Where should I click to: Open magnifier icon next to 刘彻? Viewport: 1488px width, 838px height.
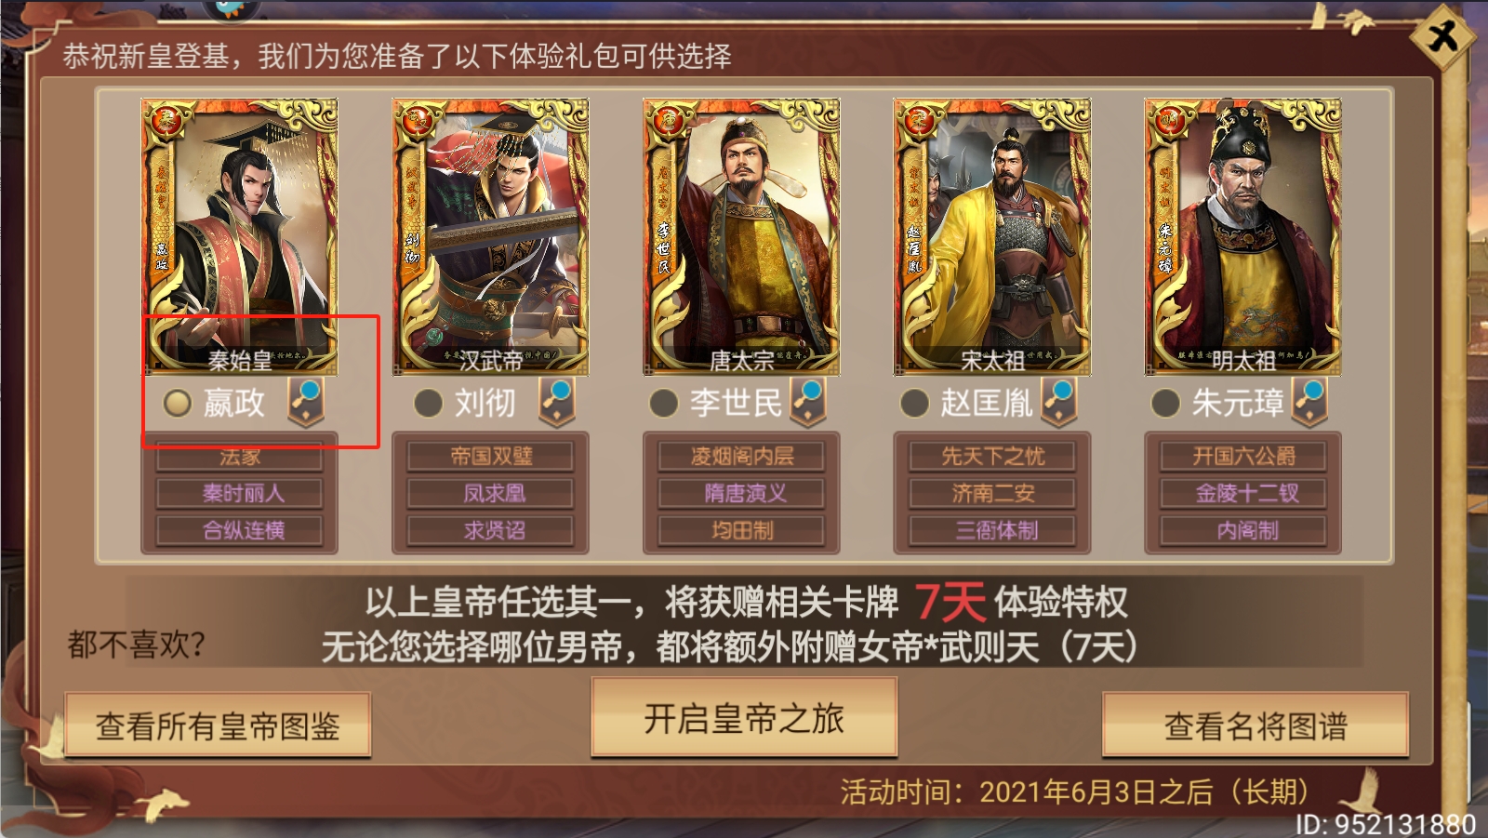click(556, 402)
